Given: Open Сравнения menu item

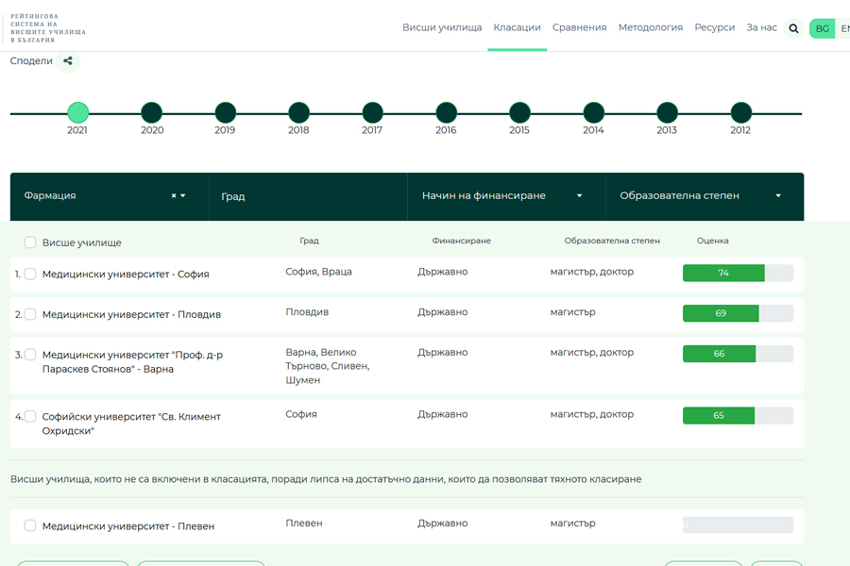Looking at the screenshot, I should point(580,27).
